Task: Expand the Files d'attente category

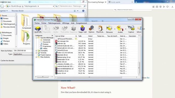Action: [x=36, y=57]
